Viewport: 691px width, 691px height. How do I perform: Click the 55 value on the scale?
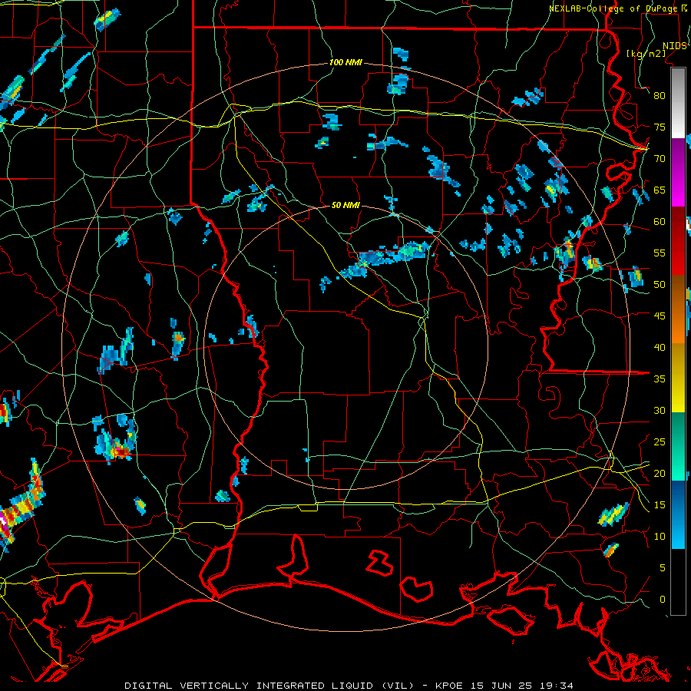[660, 253]
